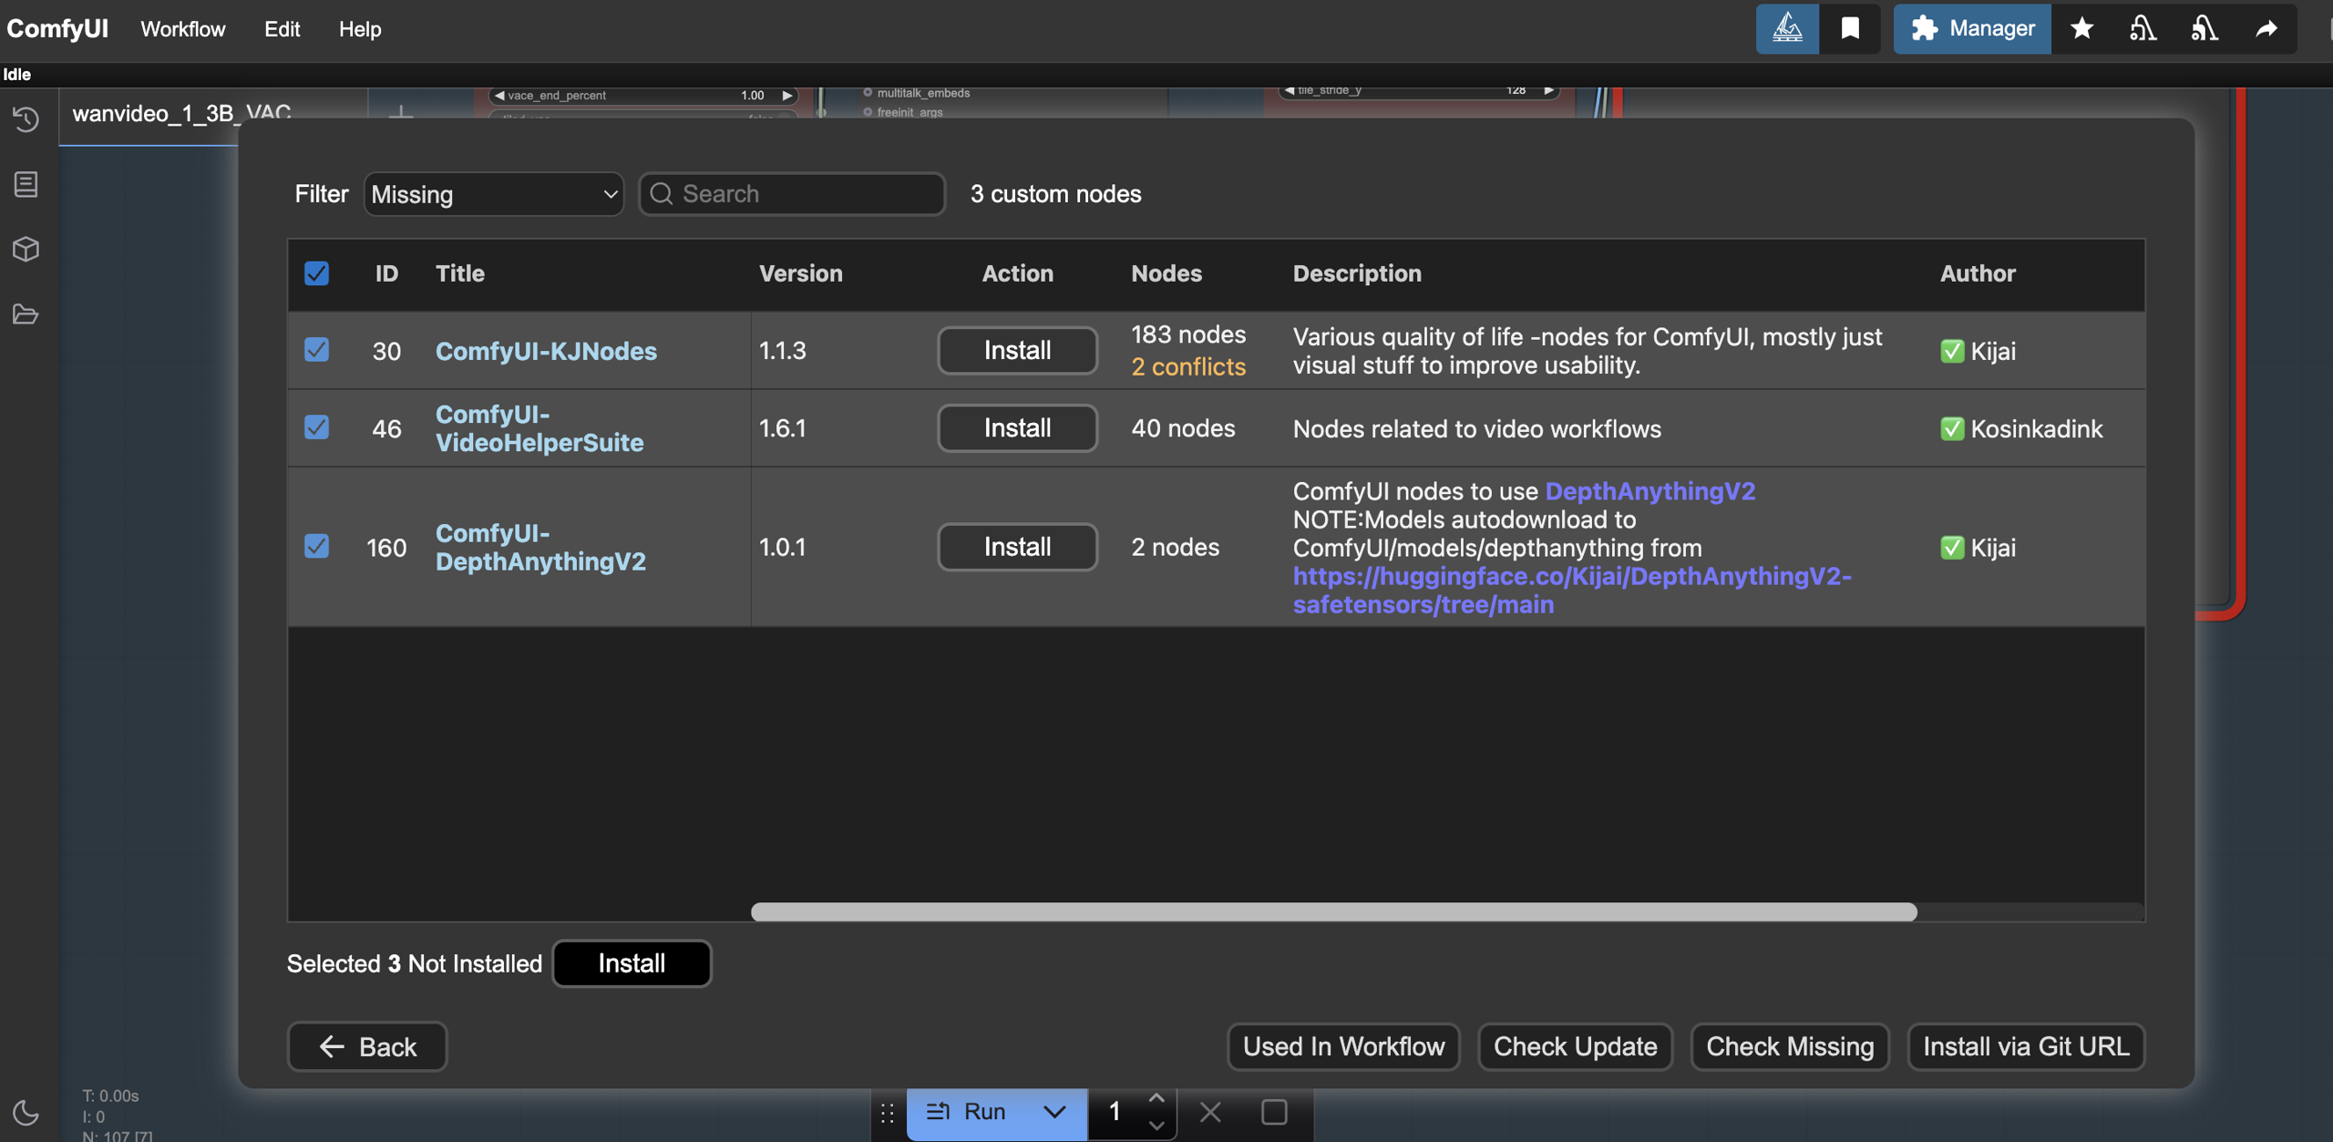Open the DepthAnythingV2 description link
This screenshot has width=2333, height=1142.
[1650, 490]
